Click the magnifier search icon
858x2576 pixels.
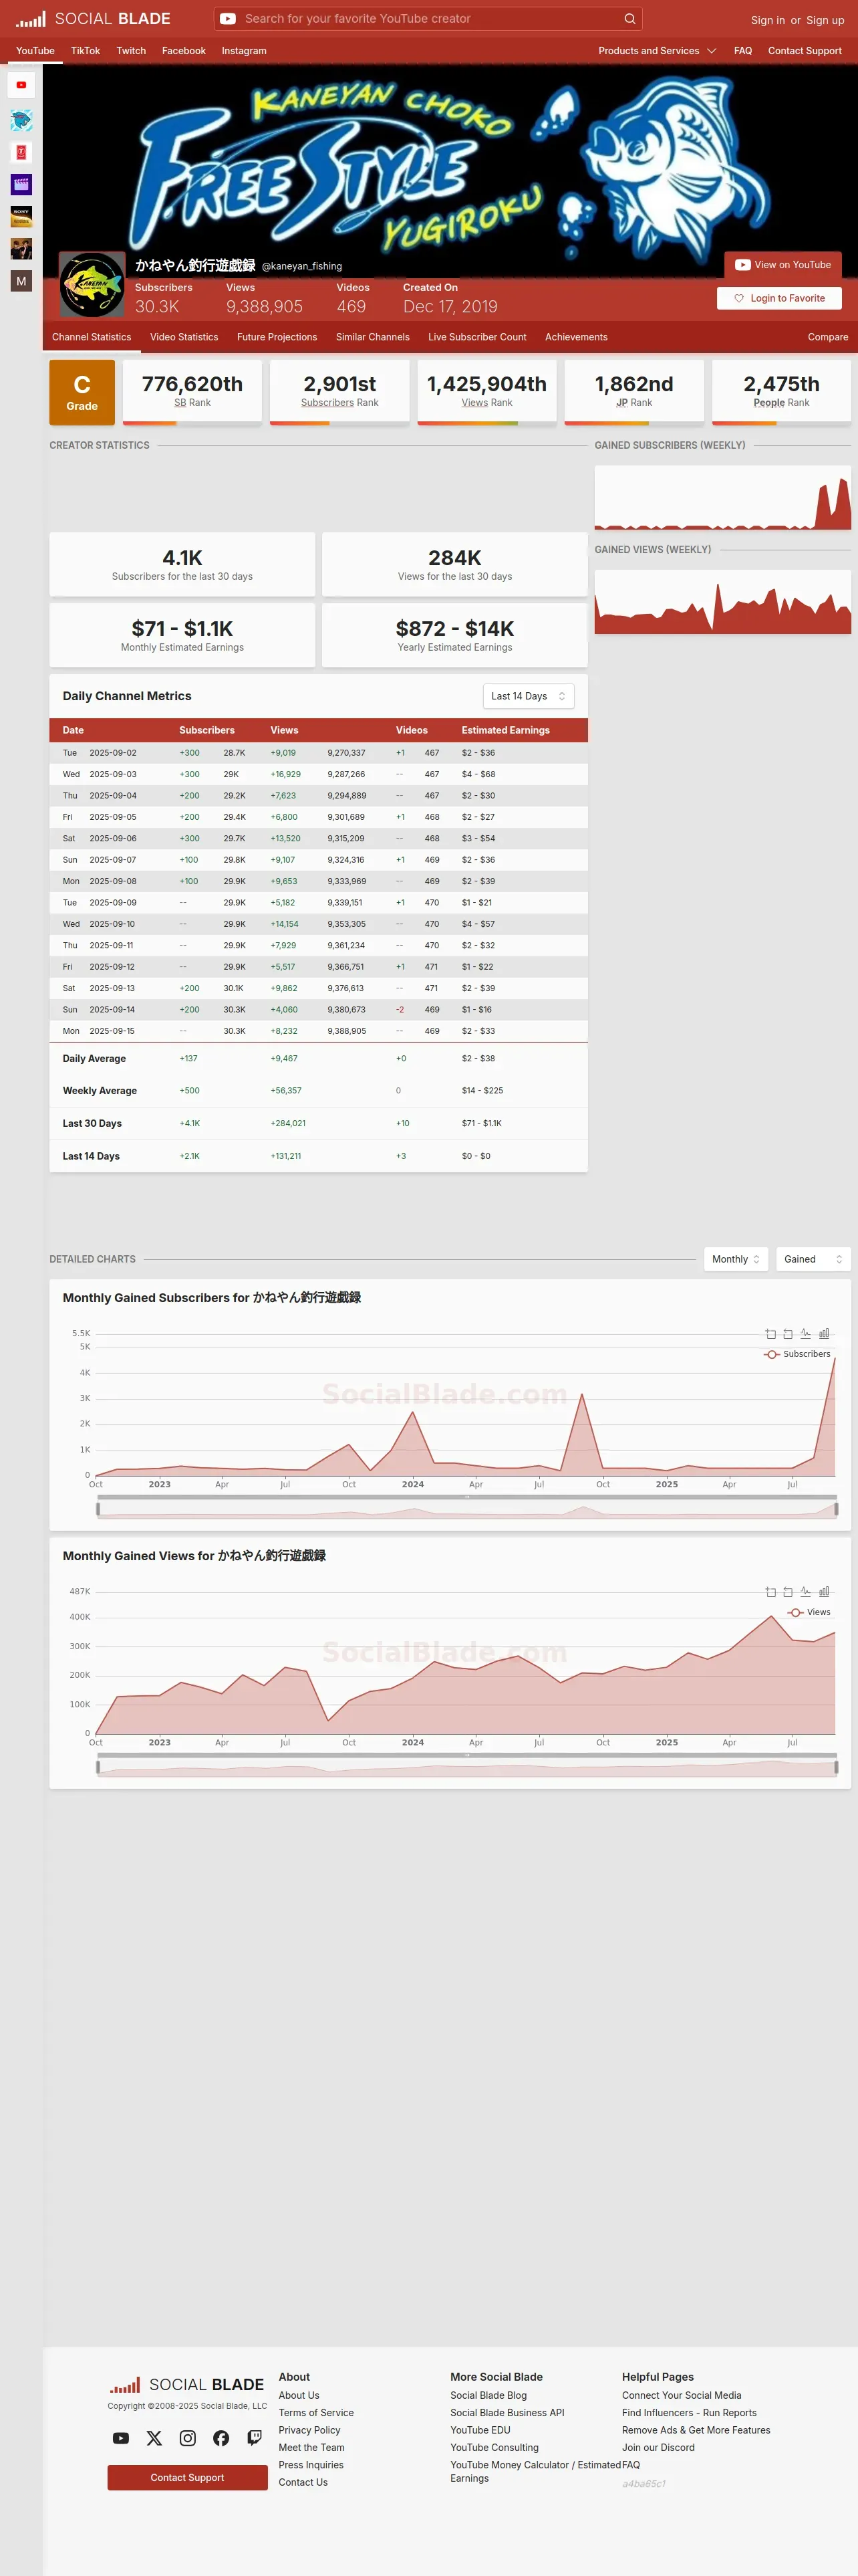pyautogui.click(x=629, y=19)
